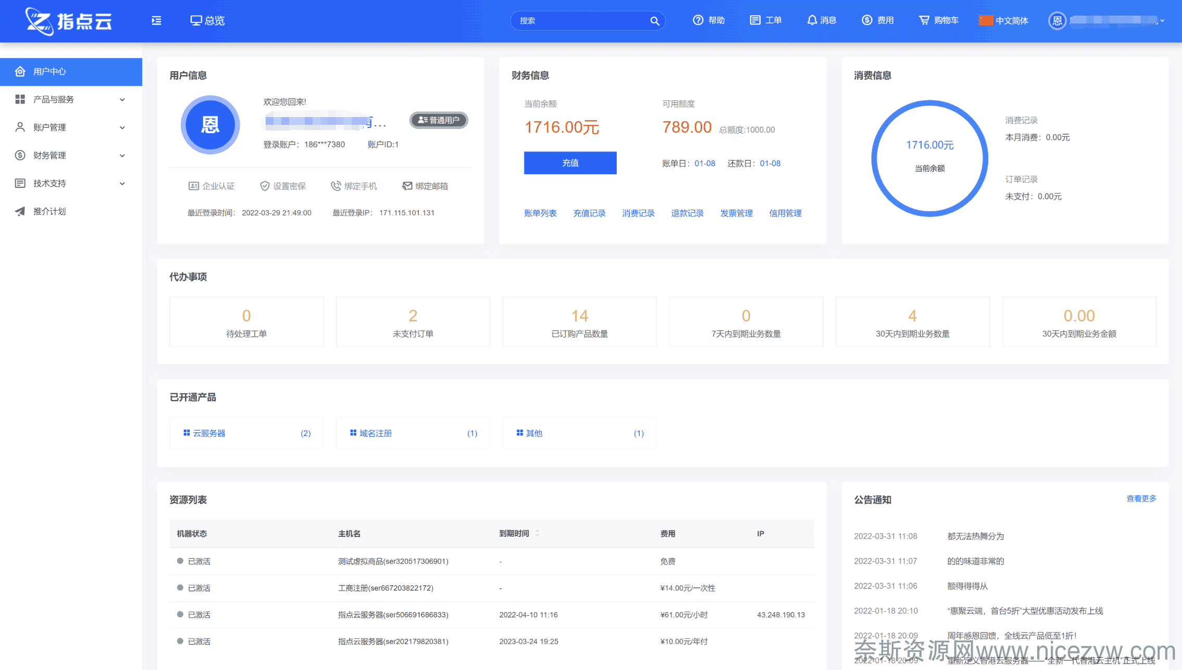Click the 30天内到期业务数量 card

pyautogui.click(x=913, y=322)
